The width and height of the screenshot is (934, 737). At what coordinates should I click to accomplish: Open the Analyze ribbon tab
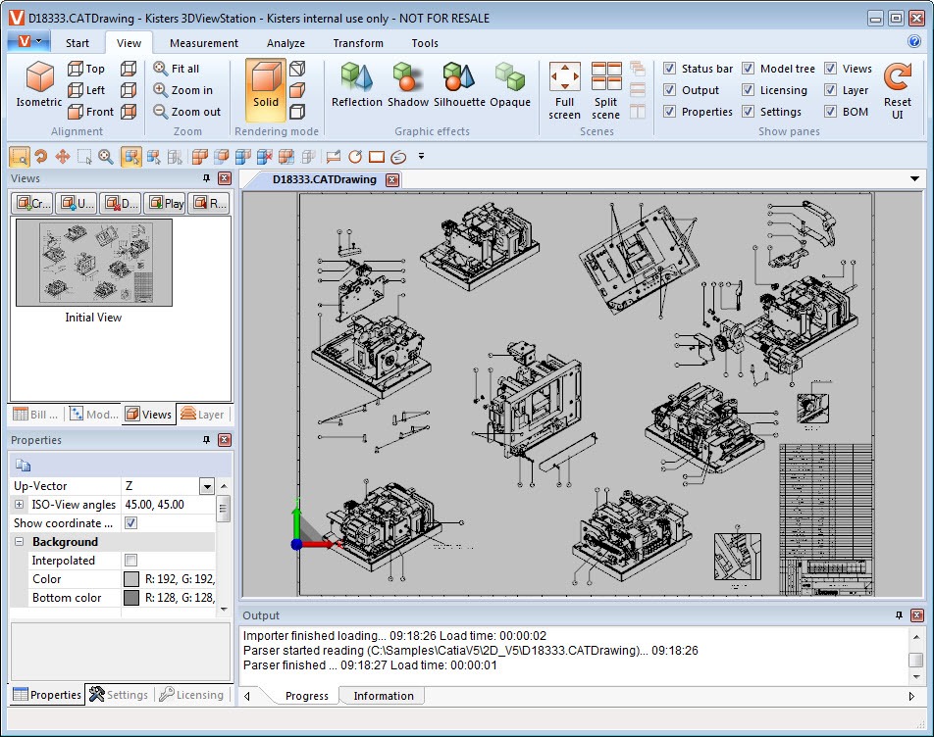point(285,43)
